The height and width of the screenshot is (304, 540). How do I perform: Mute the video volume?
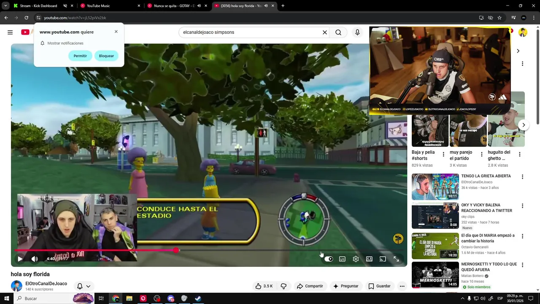35,259
